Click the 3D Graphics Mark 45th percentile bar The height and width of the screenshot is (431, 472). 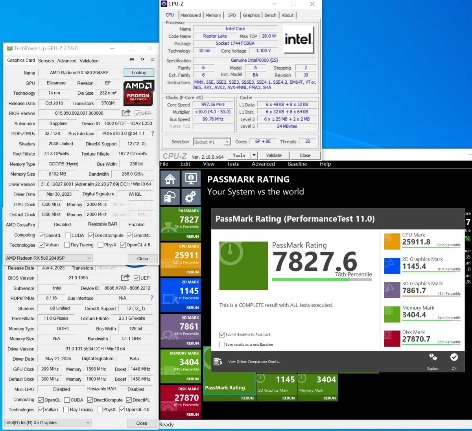[431, 297]
